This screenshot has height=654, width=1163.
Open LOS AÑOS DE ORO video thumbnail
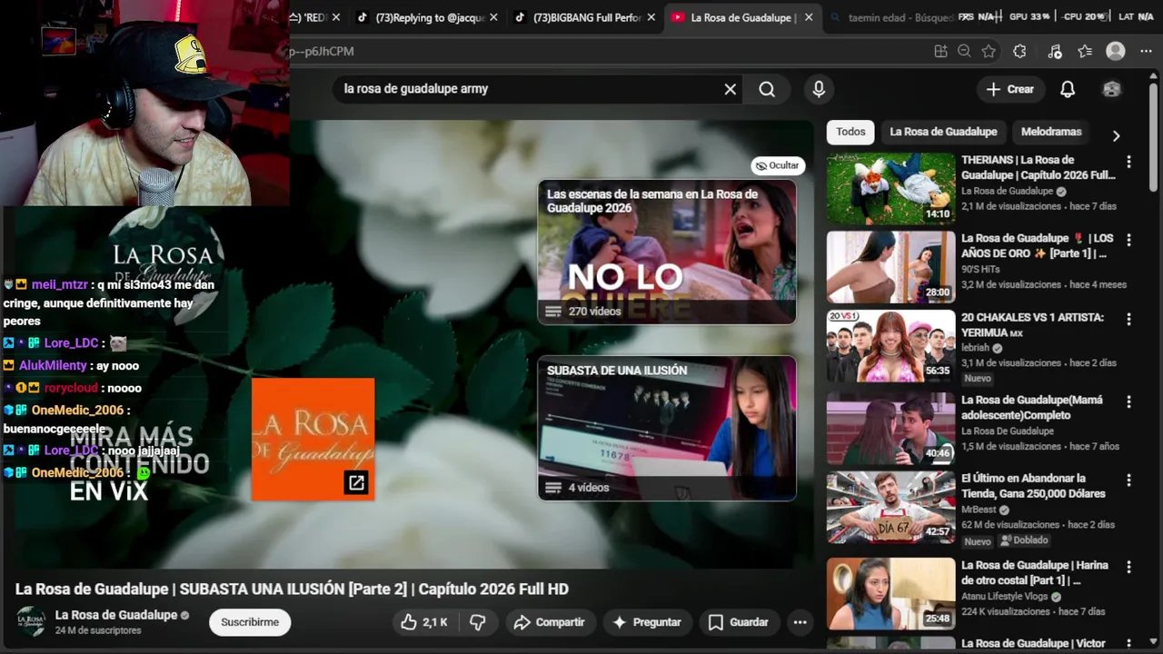pyautogui.click(x=891, y=267)
